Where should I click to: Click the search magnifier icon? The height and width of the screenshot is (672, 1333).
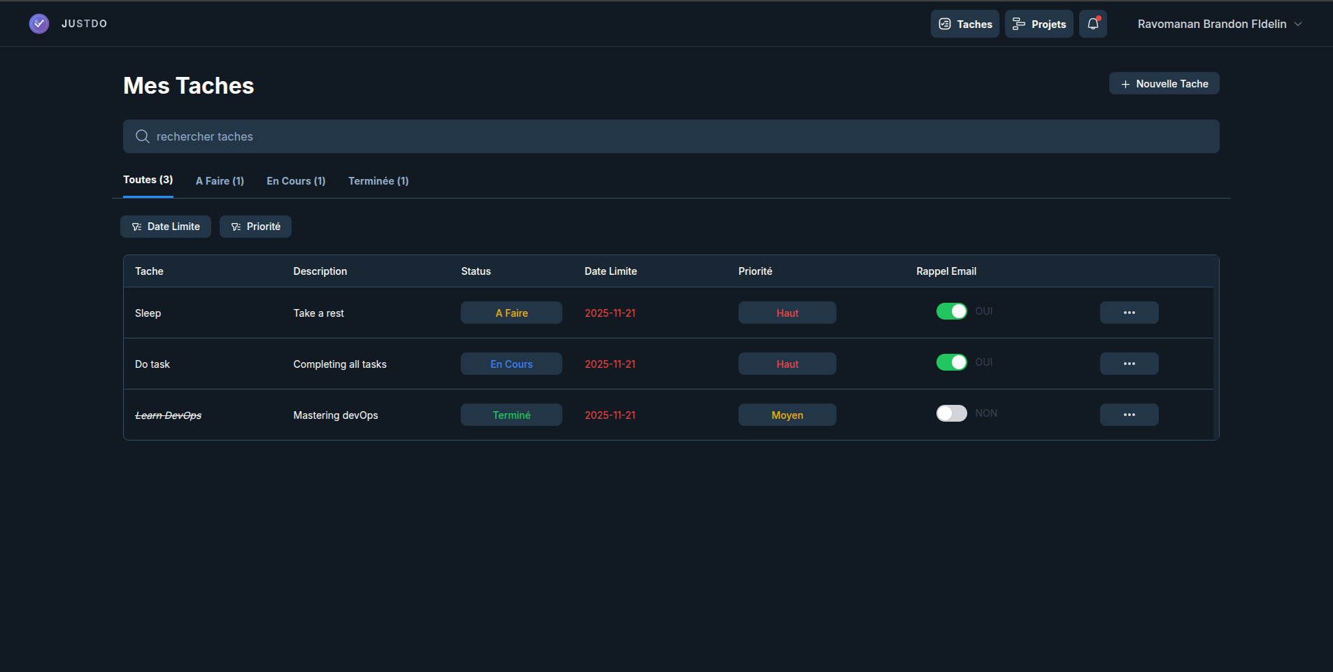click(143, 136)
